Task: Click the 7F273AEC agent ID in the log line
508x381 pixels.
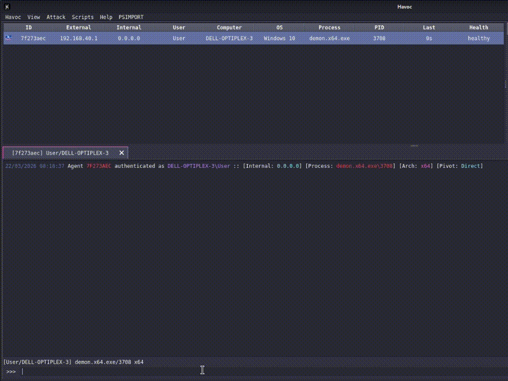Action: [100, 166]
